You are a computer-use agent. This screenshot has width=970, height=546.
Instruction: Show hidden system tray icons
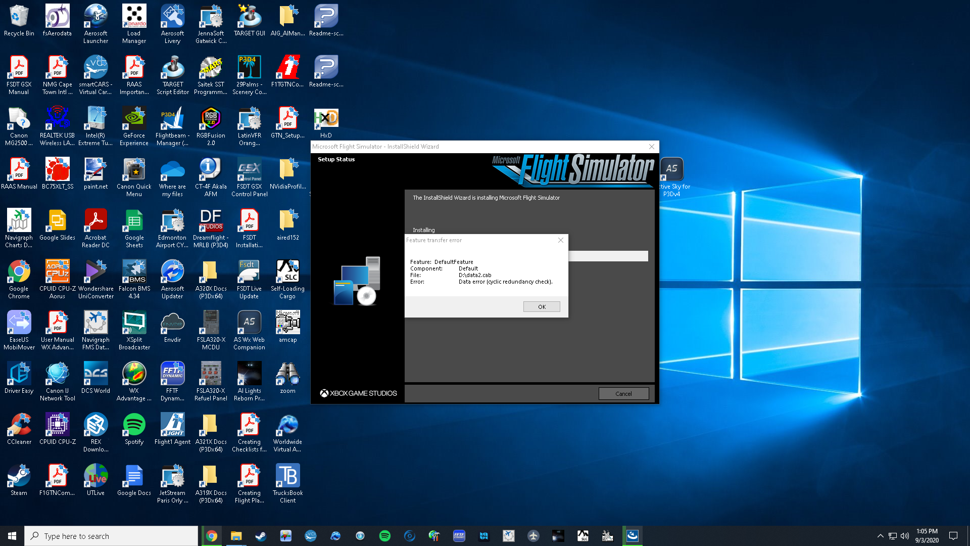(x=881, y=536)
